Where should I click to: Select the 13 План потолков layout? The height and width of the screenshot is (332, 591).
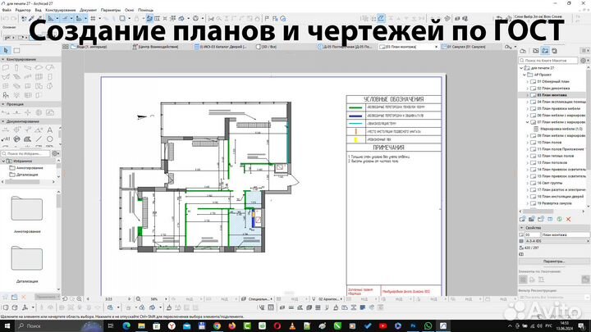coord(552,163)
